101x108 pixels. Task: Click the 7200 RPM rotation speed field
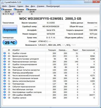click(91, 30)
